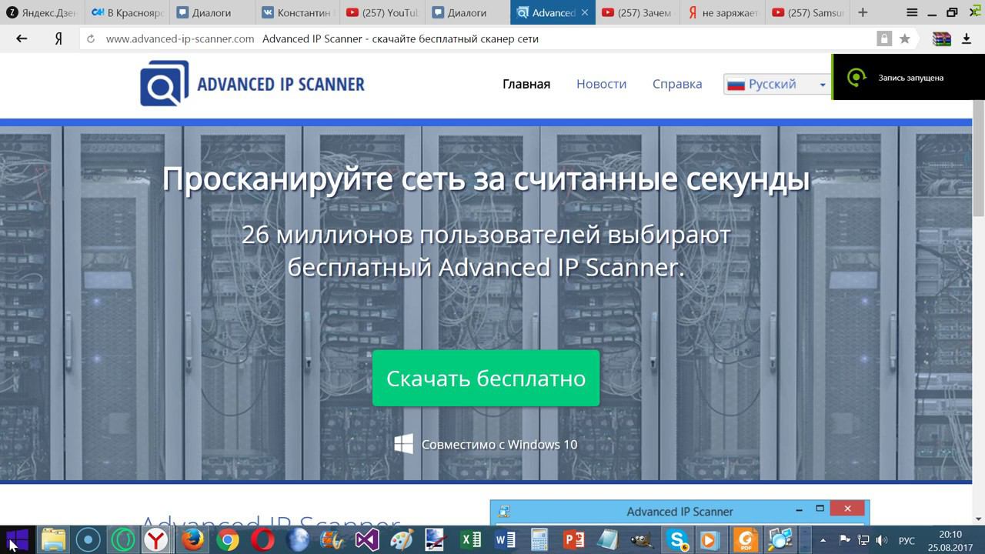This screenshot has height=554, width=985.
Task: Switch to the В Красноярске tab
Action: (x=126, y=12)
